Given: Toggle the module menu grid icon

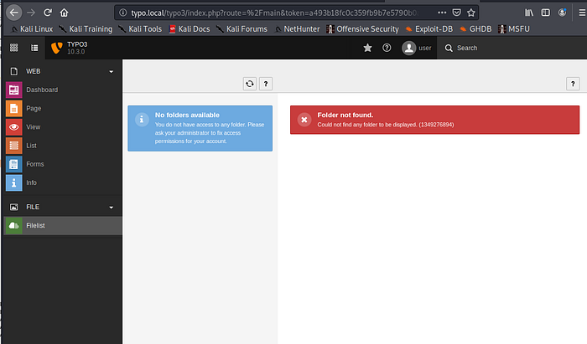Looking at the screenshot, I should pyautogui.click(x=13, y=48).
